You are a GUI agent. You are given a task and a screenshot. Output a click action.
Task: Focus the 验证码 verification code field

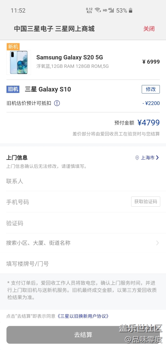(x=83, y=223)
